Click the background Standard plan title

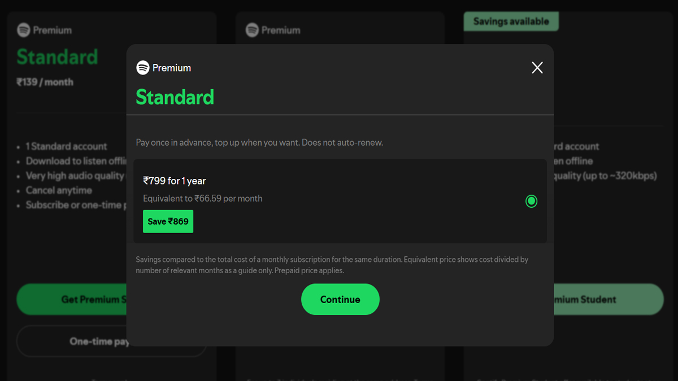57,57
